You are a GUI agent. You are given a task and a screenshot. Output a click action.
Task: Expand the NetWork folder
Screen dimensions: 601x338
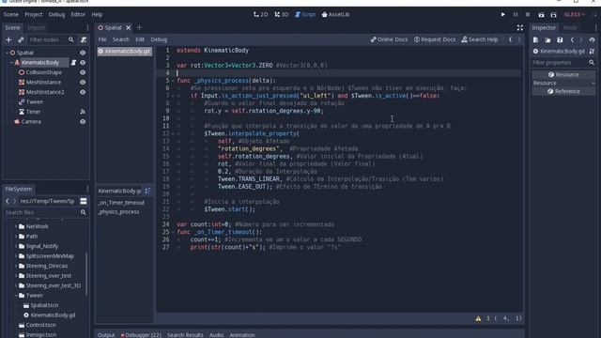tap(16, 226)
